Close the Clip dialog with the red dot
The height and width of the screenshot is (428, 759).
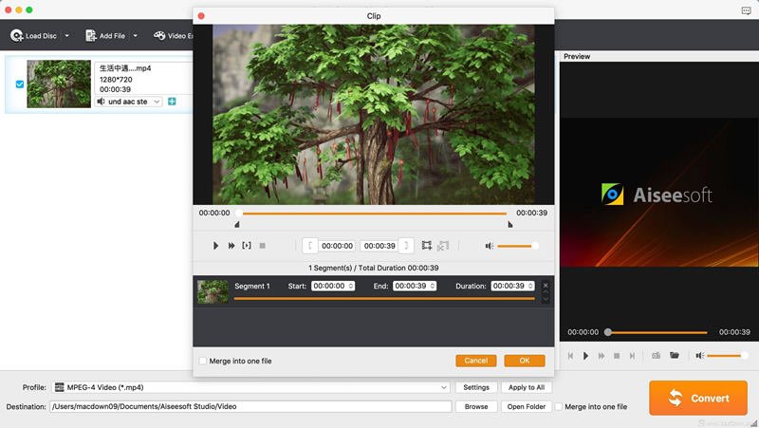point(201,16)
